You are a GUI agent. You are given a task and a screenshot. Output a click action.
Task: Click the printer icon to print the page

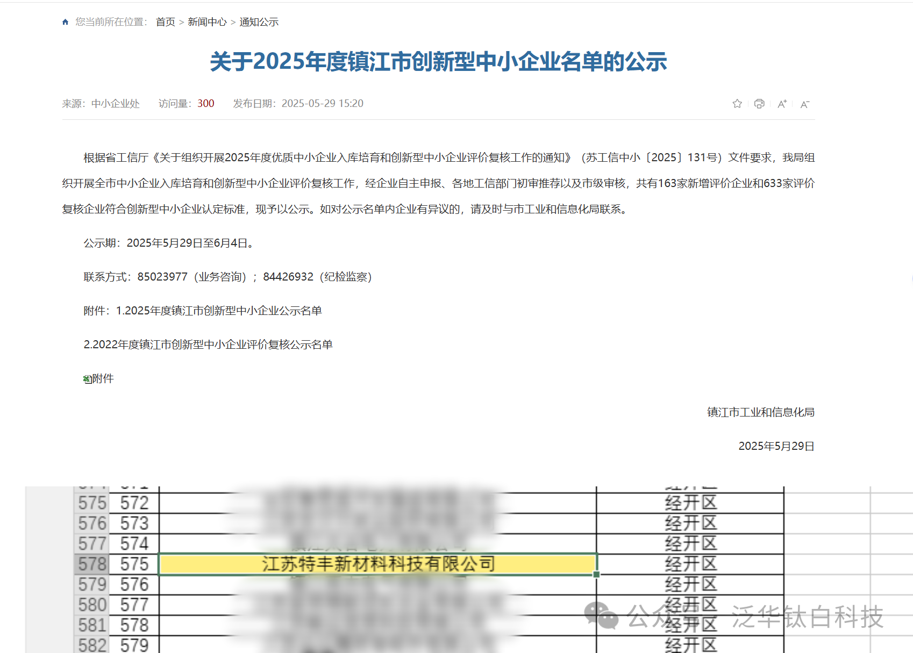(x=759, y=104)
